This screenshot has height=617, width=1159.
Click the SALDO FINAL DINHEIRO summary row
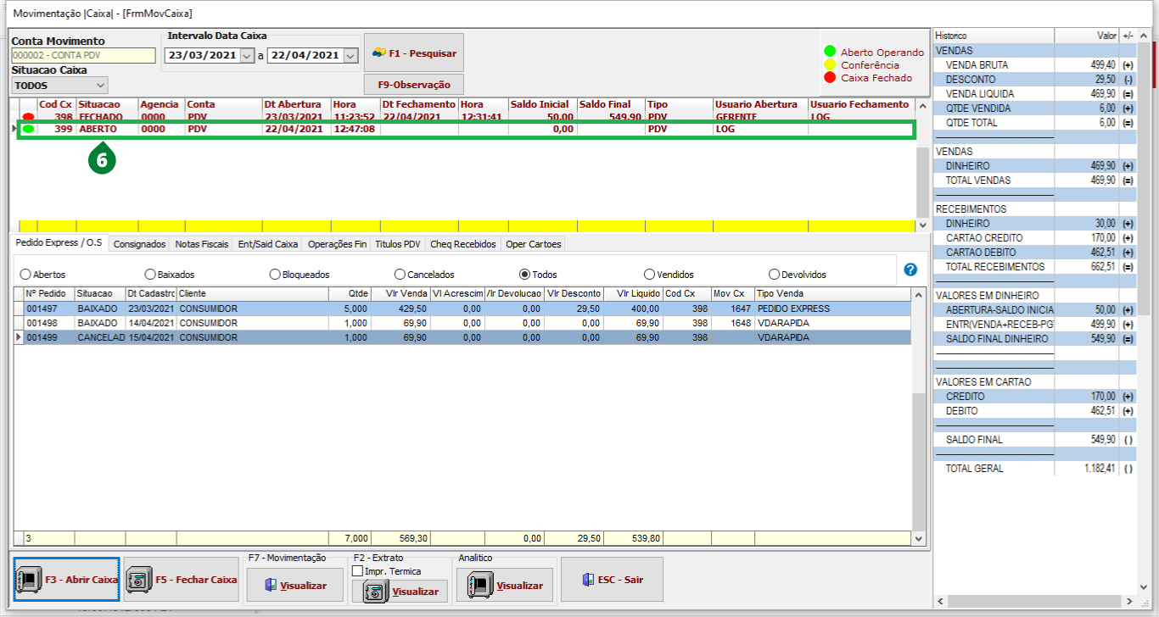(x=1034, y=339)
